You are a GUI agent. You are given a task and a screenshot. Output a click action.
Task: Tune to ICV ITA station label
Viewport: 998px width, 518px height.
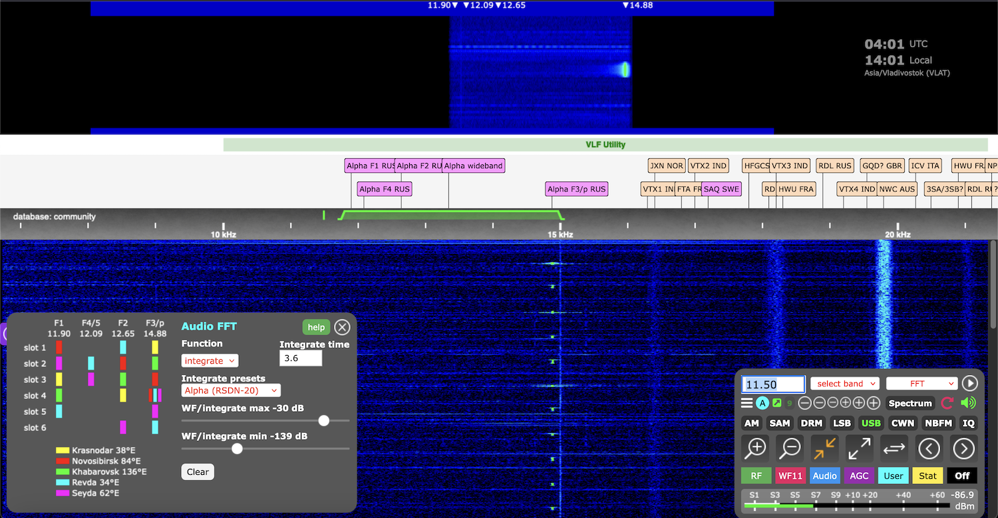[x=925, y=166]
